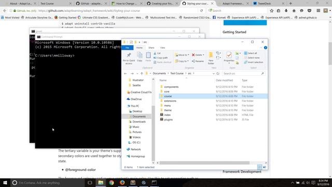Refresh the Explorer address bar
332x187 pixels.
coord(218,74)
